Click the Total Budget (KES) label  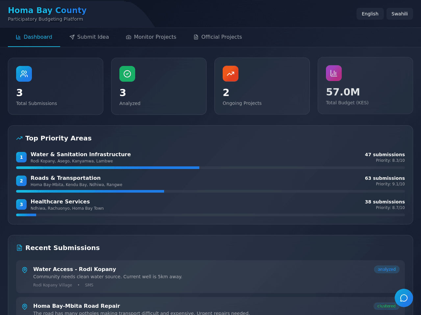click(x=347, y=103)
